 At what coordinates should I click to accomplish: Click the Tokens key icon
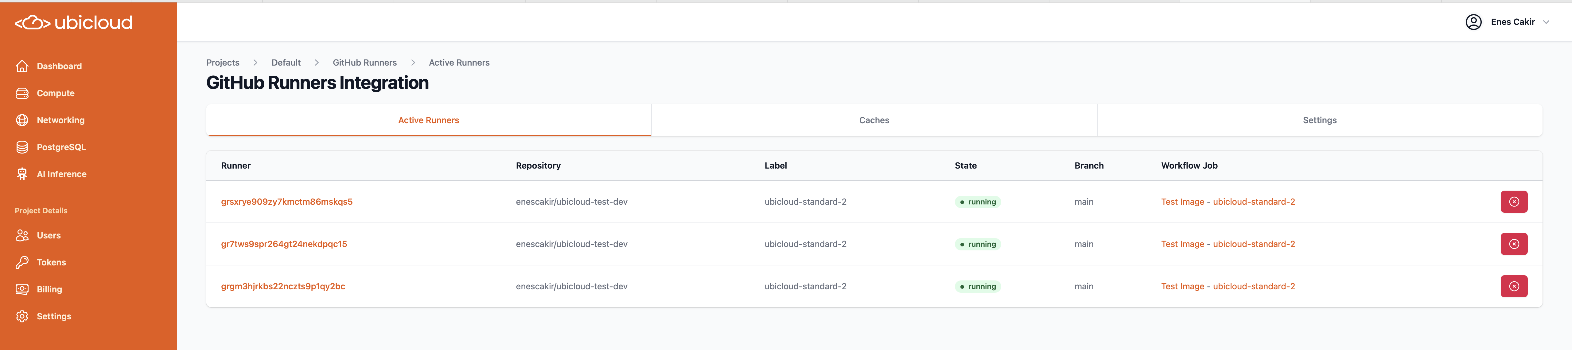22,262
